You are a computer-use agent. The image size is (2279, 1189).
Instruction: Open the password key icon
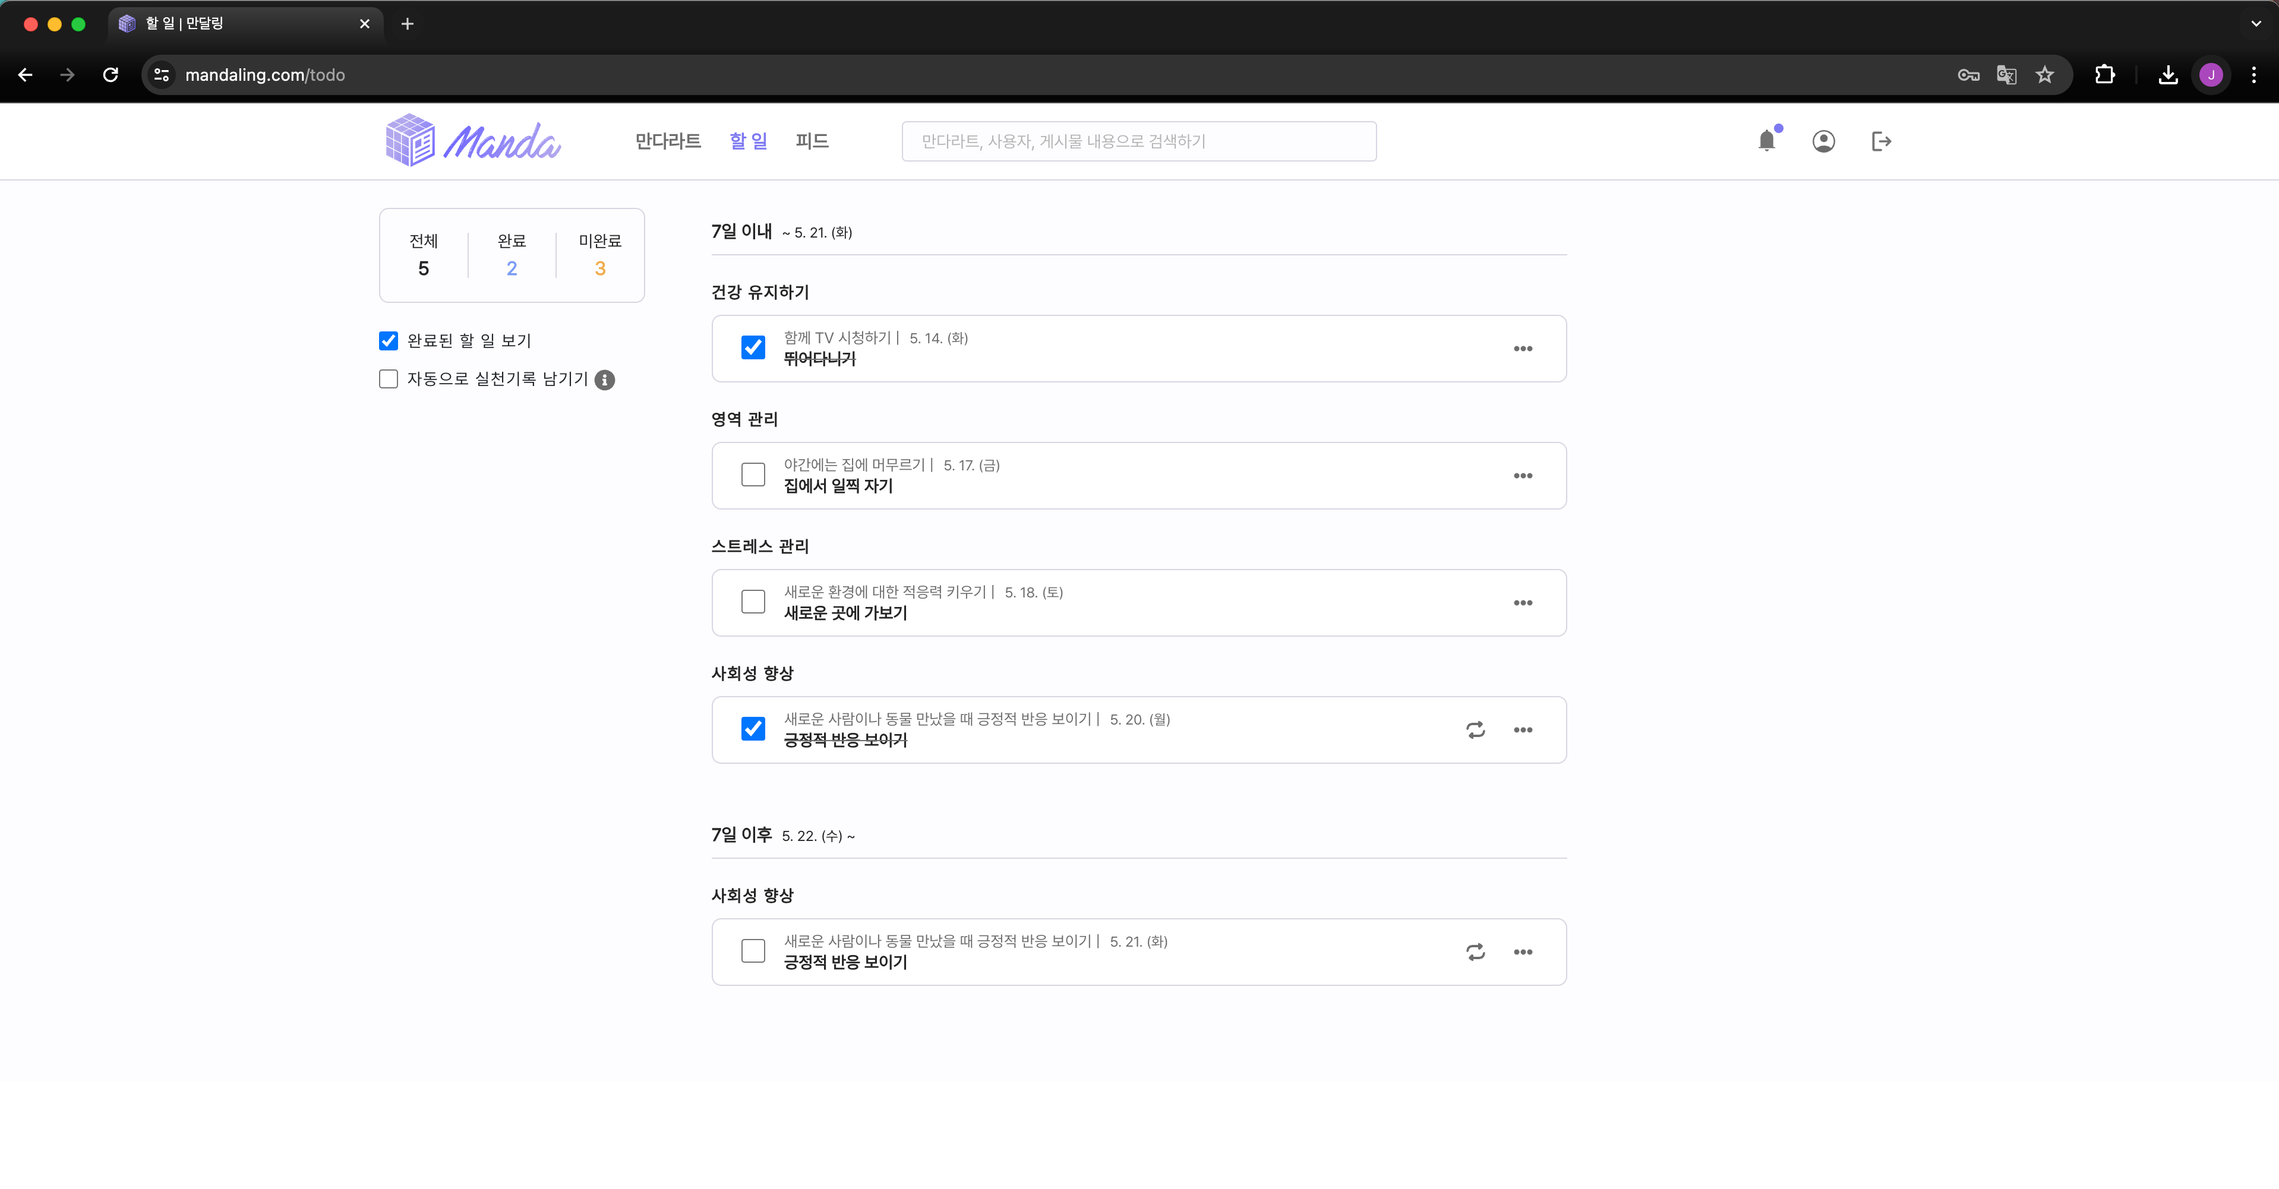[x=1968, y=75]
